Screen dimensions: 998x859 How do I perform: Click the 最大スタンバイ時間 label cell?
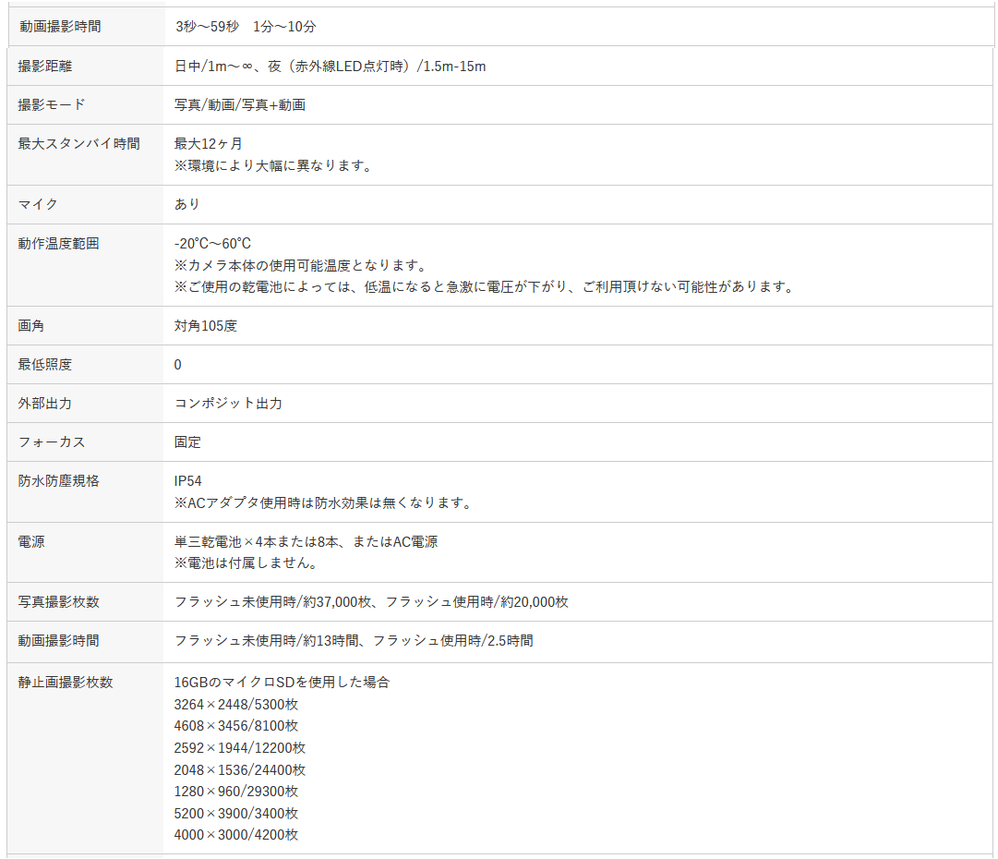[79, 144]
